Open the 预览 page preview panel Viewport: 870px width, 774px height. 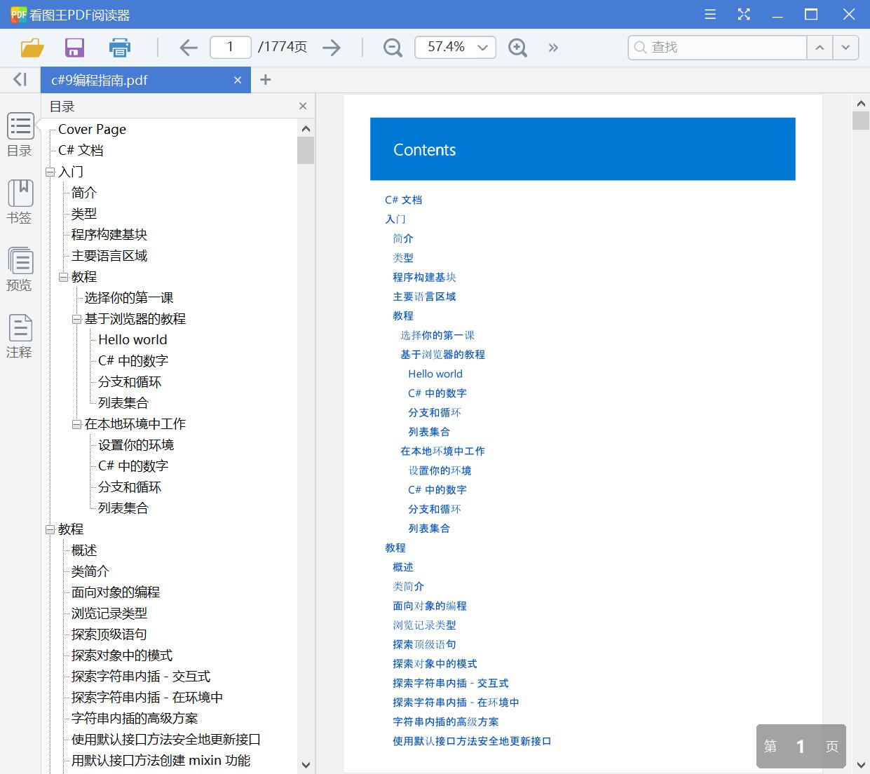[x=20, y=269]
